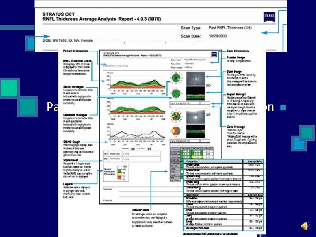This screenshot has width=316, height=237.
Task: Click the 'Scan Type:' label
Action: [x=191, y=28]
